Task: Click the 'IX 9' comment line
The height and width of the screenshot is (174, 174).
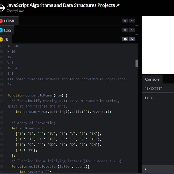Action: 12,57
